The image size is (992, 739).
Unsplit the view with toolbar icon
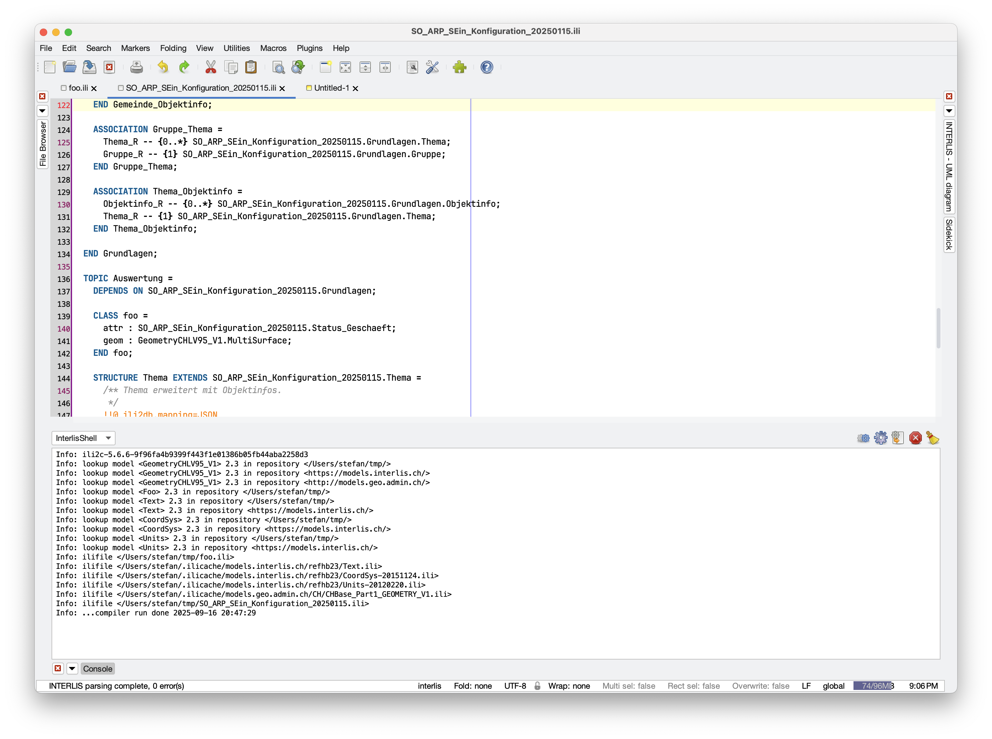tap(345, 67)
